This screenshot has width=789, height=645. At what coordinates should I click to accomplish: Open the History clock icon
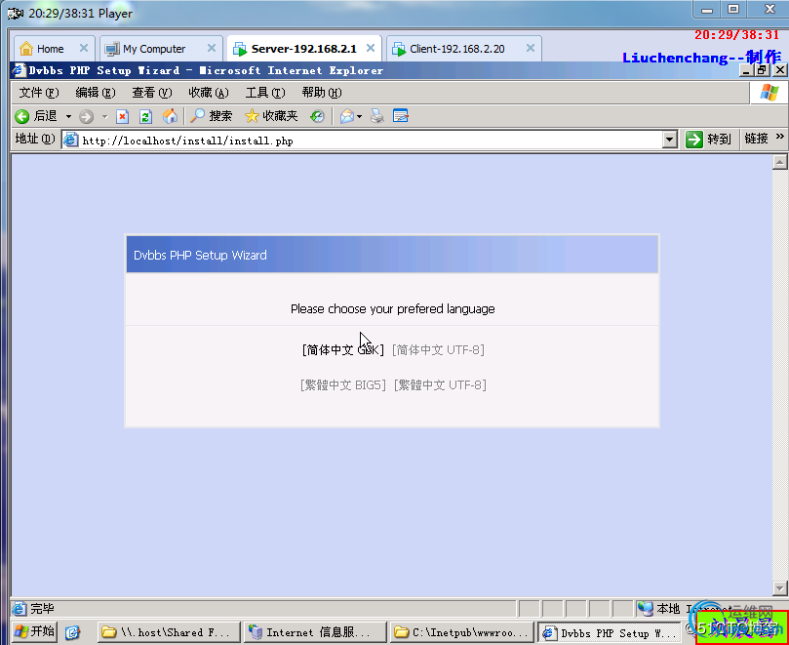(x=317, y=117)
